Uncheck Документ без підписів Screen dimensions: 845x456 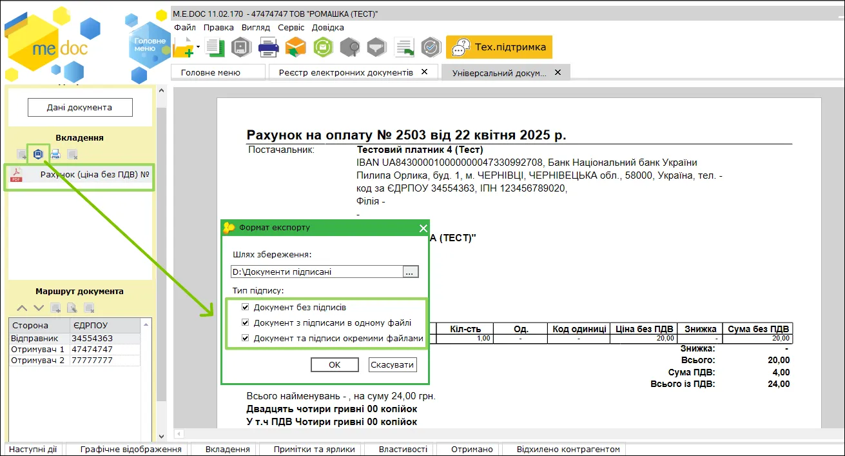click(245, 307)
